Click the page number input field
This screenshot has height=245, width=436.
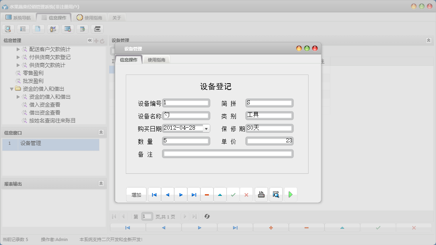pos(147,216)
